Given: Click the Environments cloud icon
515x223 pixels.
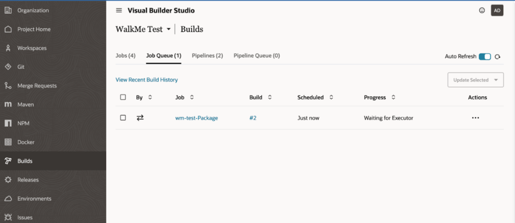Looking at the screenshot, I should [8, 199].
